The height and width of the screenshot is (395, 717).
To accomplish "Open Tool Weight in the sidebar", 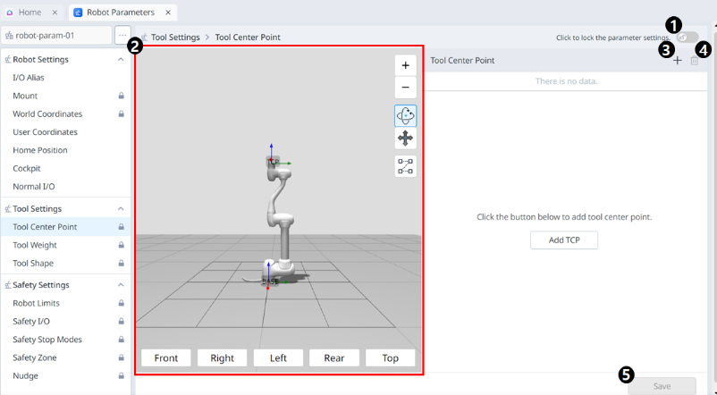I will pyautogui.click(x=34, y=245).
